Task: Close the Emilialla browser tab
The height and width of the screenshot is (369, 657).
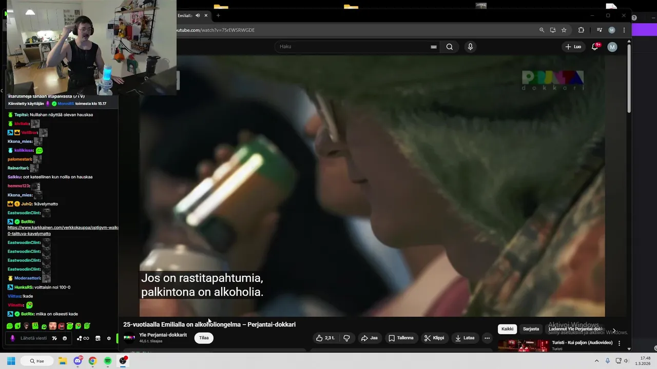Action: [206, 15]
